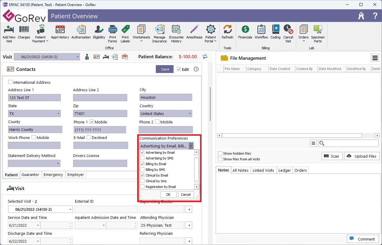The height and width of the screenshot is (245, 382).
Task: Open File Management hamburger menu
Action: tap(375, 58)
